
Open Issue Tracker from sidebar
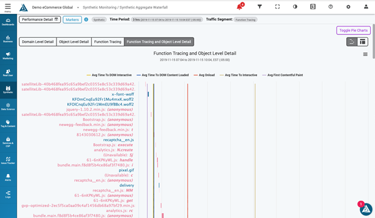tap(8, 160)
